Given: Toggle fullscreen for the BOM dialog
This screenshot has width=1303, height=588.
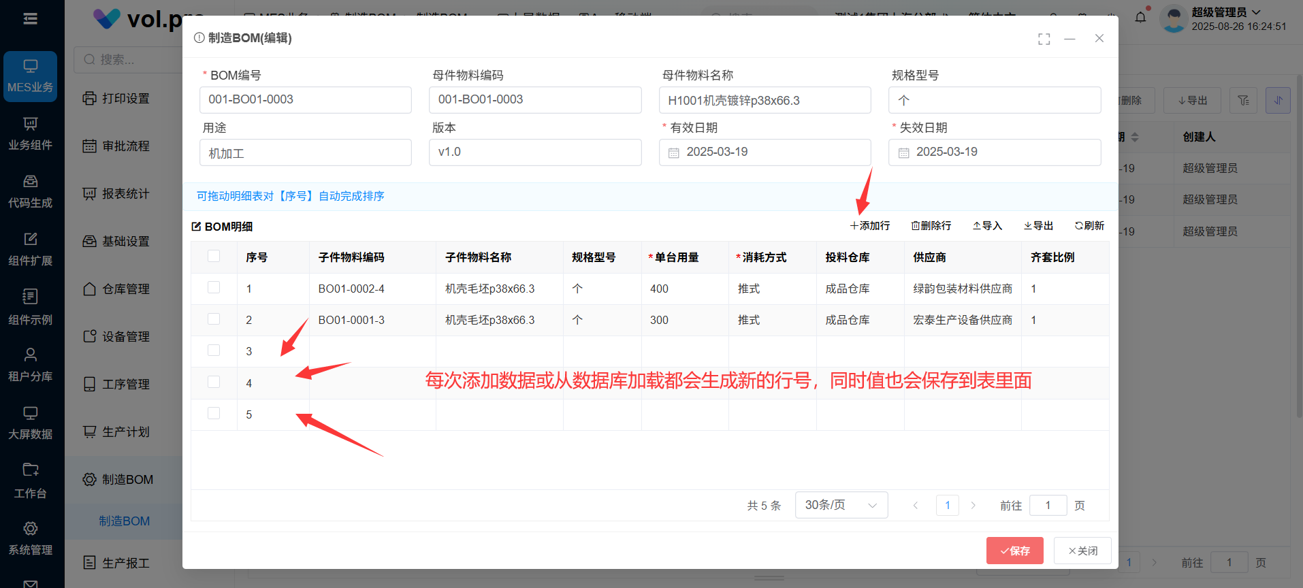Looking at the screenshot, I should pyautogui.click(x=1044, y=39).
